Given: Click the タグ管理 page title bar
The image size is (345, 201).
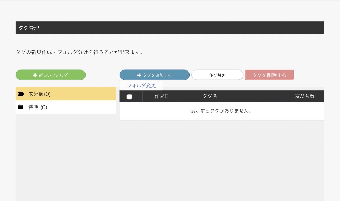Looking at the screenshot, I should (x=170, y=28).
